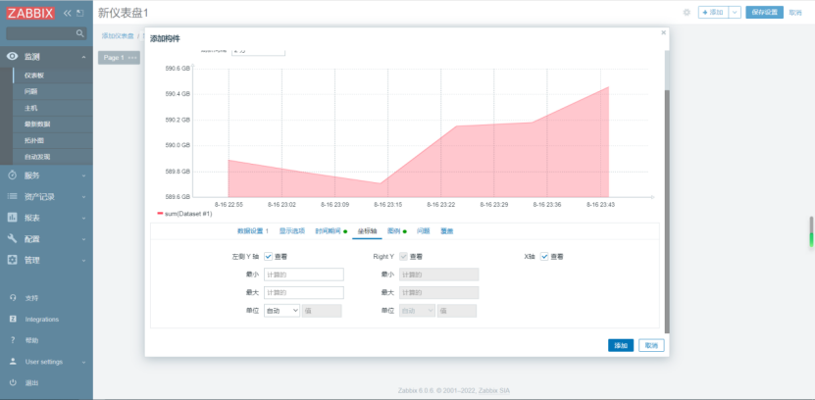Click red legend swatch of sum(Dataset #1)
The image size is (815, 400).
[160, 213]
